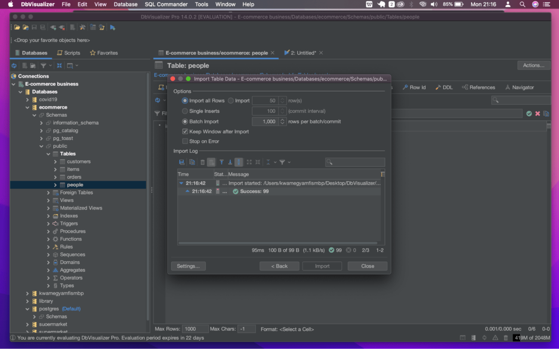The image size is (559, 349).
Task: Click the Settings... button
Action: tap(188, 266)
